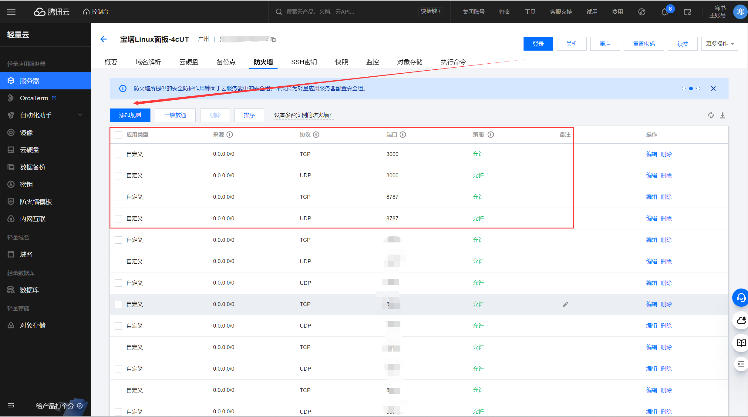This screenshot has width=748, height=417.
Task: Open the 工具 menu
Action: pos(530,12)
